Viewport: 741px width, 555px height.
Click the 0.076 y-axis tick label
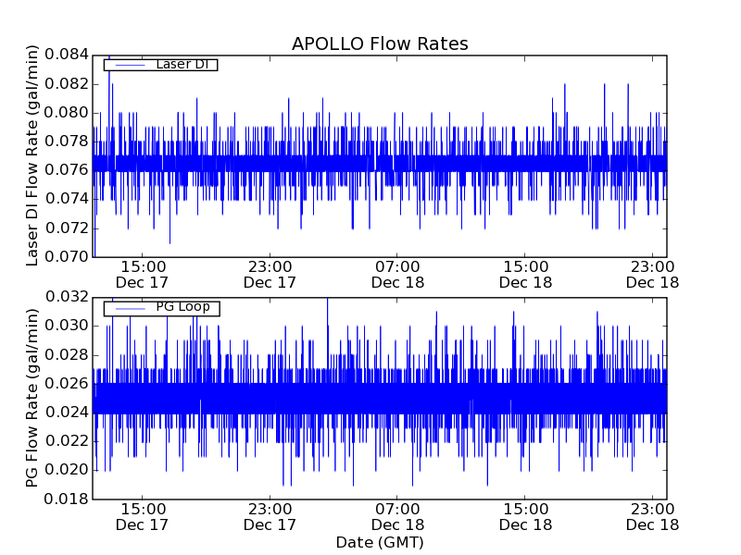(x=67, y=170)
